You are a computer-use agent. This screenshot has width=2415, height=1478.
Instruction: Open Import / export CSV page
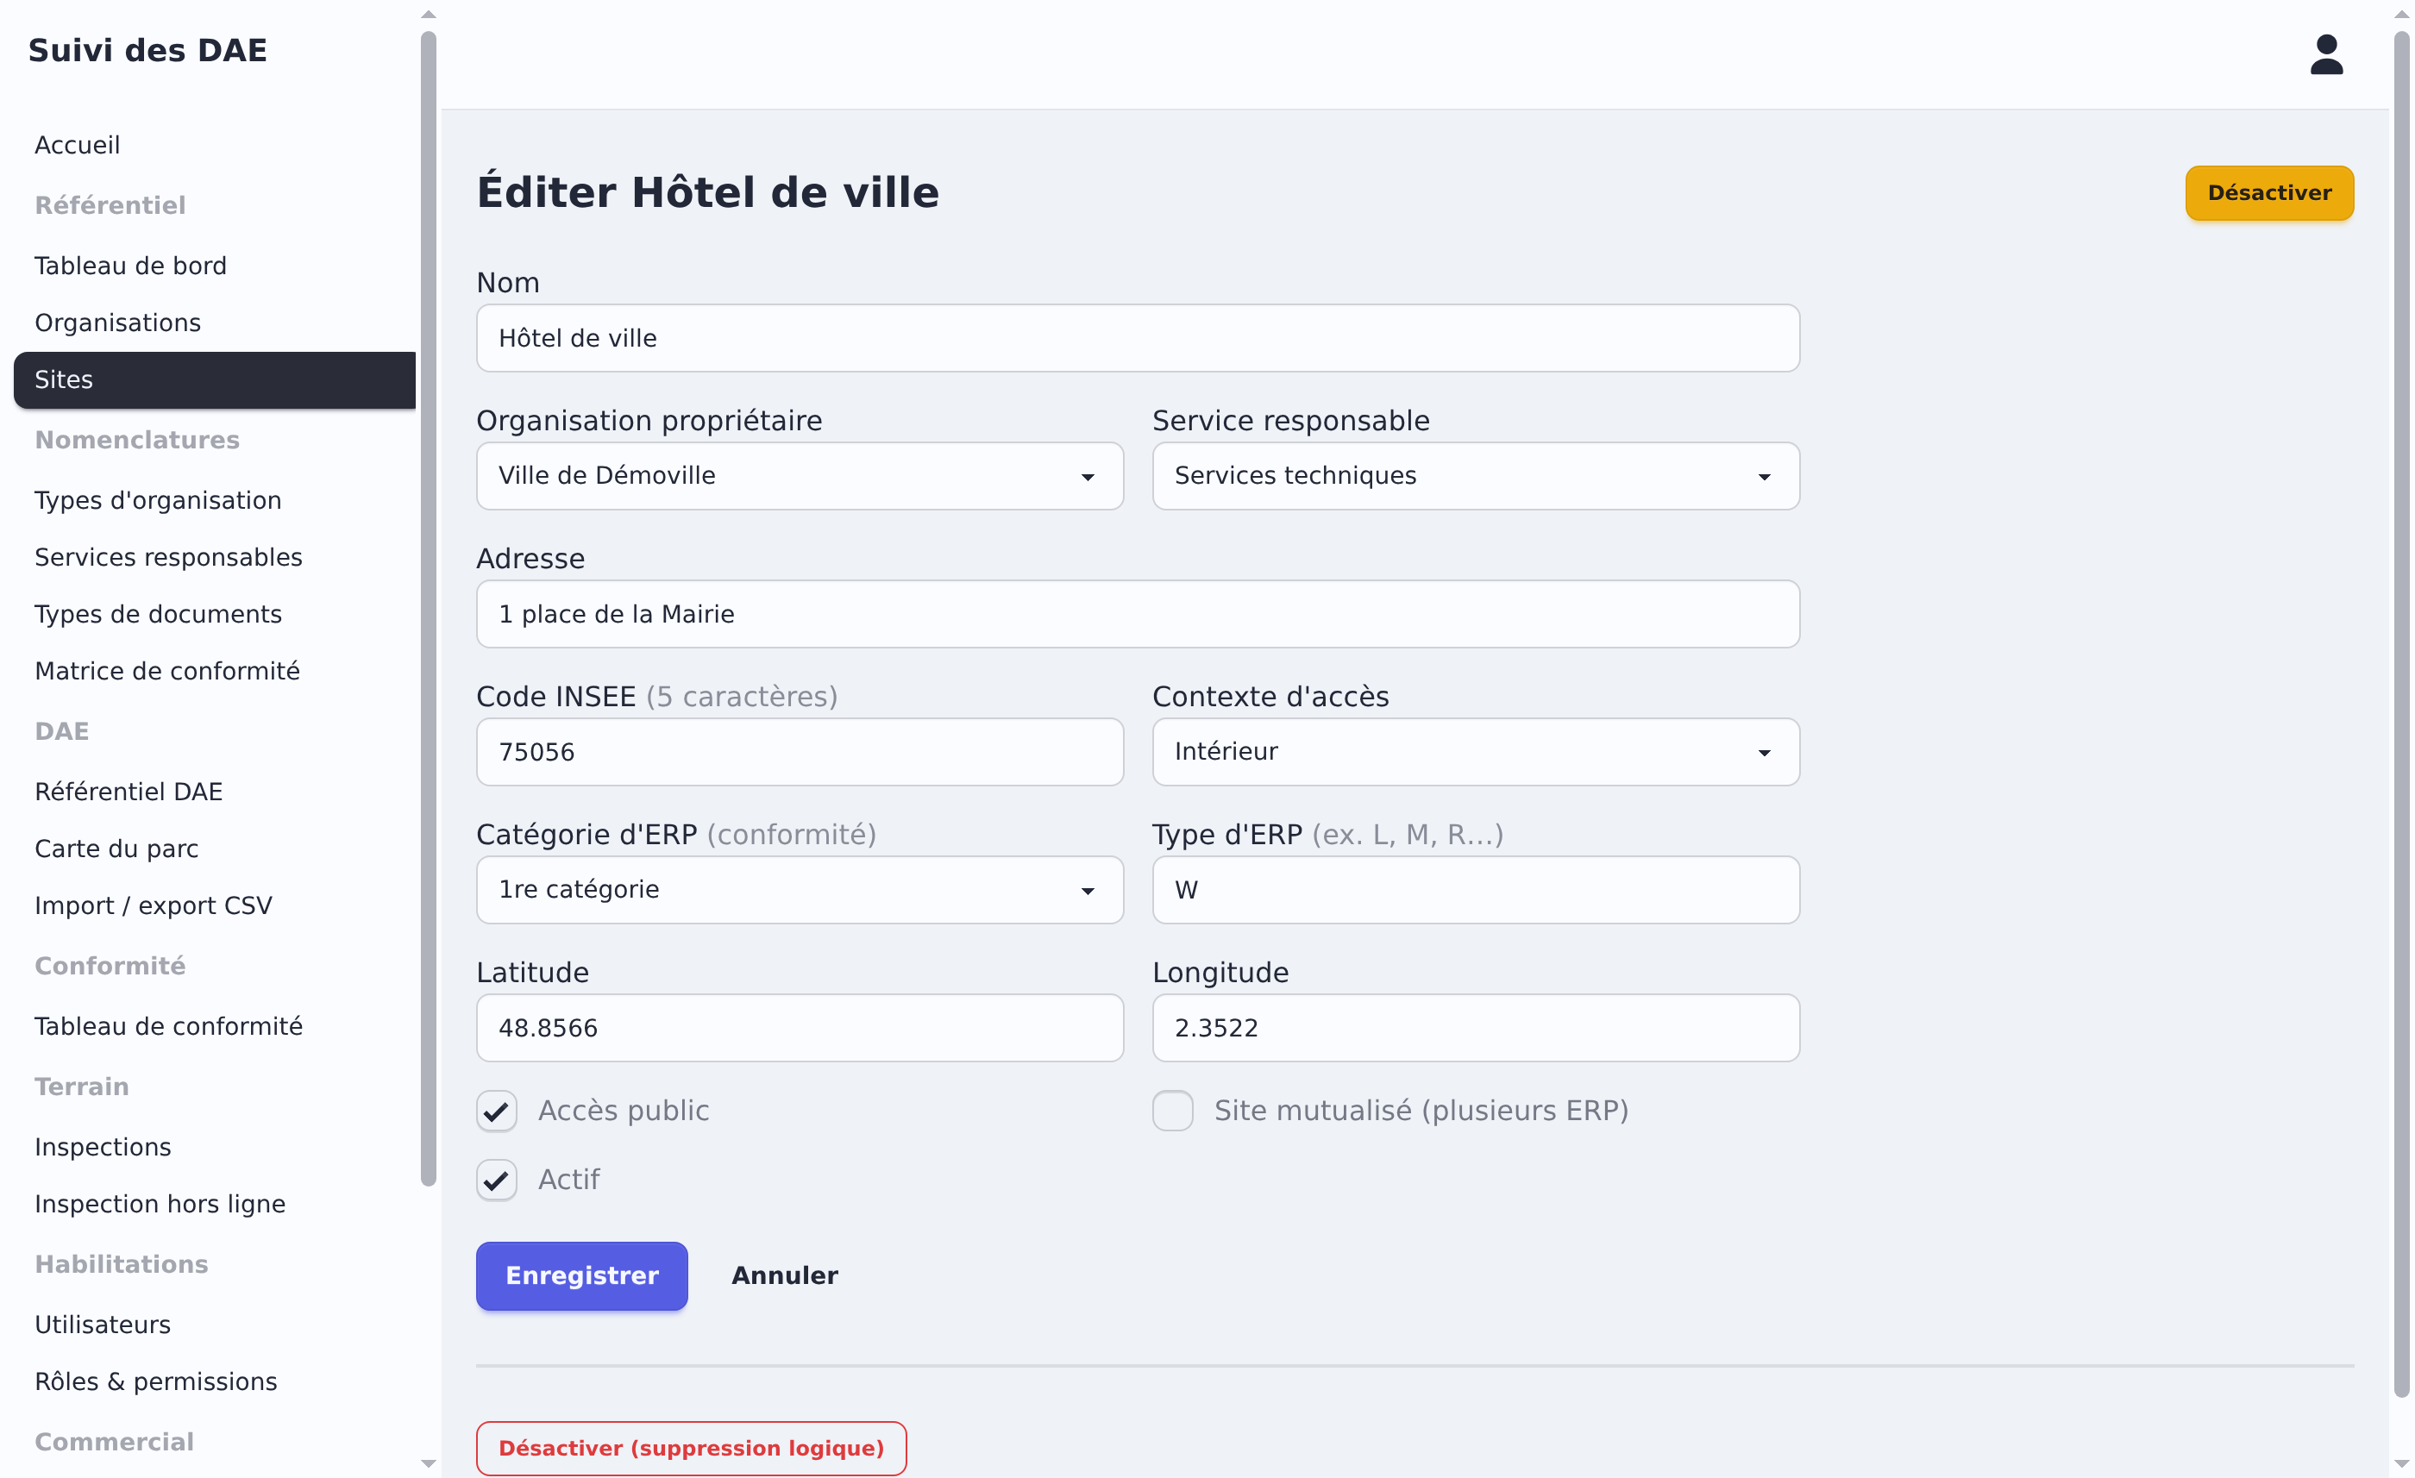click(215, 905)
